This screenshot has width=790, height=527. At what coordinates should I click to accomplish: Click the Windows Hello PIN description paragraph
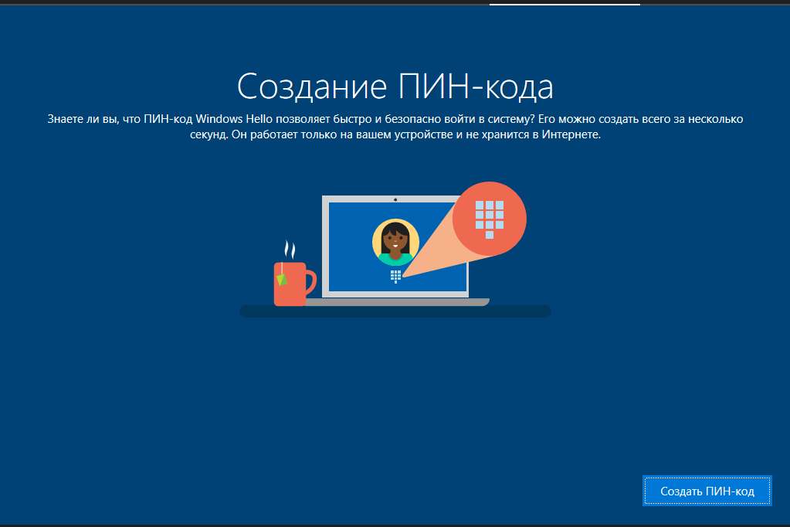tap(395, 127)
